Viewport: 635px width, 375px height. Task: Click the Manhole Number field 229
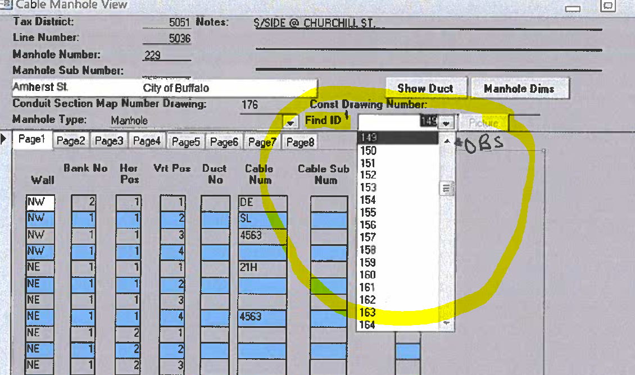(x=166, y=55)
